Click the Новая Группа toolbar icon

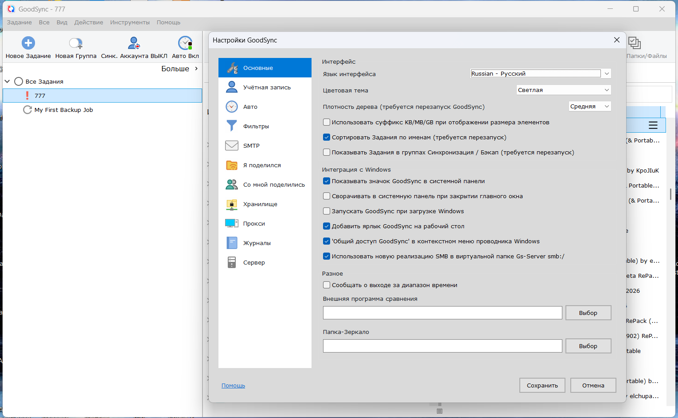pos(76,43)
